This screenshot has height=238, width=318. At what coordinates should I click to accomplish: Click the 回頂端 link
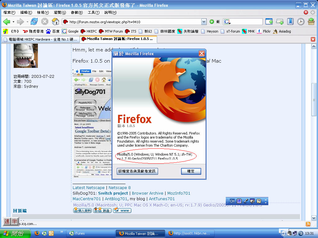20,211
